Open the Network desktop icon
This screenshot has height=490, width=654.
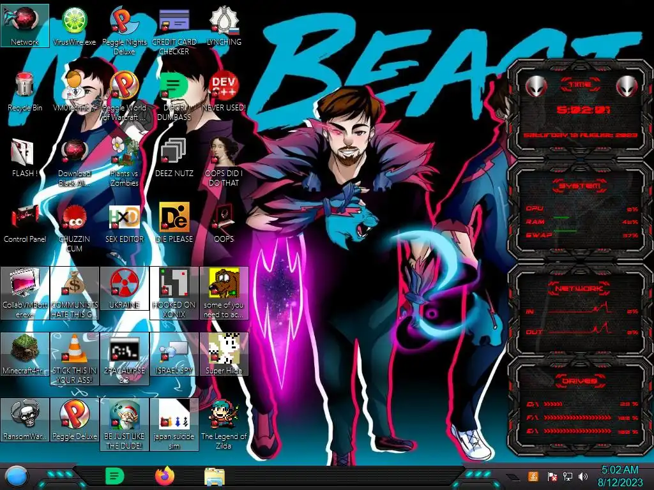coord(25,26)
